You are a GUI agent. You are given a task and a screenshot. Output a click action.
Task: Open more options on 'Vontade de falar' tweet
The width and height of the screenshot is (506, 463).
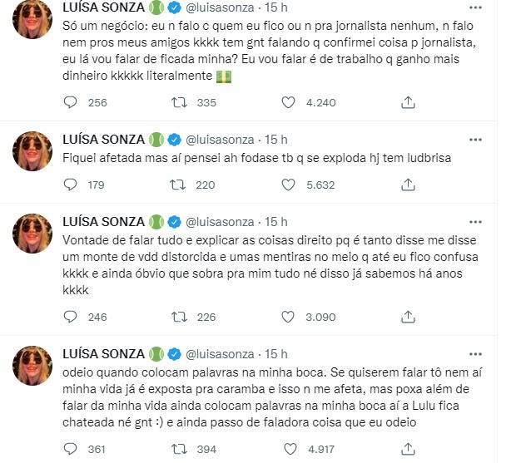click(x=476, y=221)
